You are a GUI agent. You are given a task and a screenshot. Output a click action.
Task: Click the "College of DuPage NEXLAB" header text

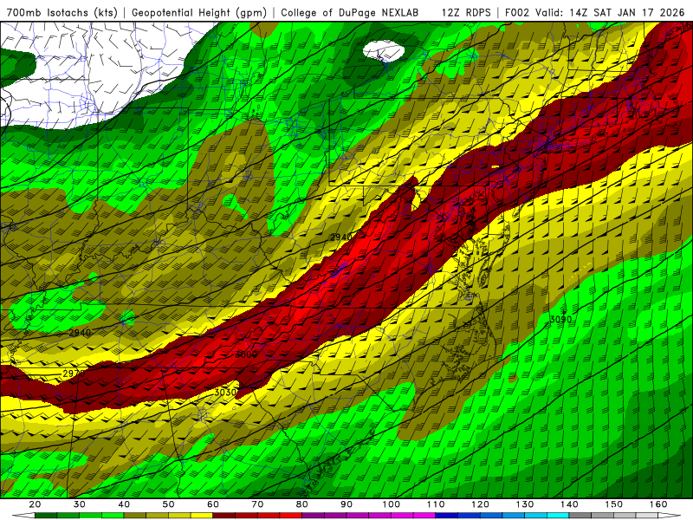coord(350,12)
